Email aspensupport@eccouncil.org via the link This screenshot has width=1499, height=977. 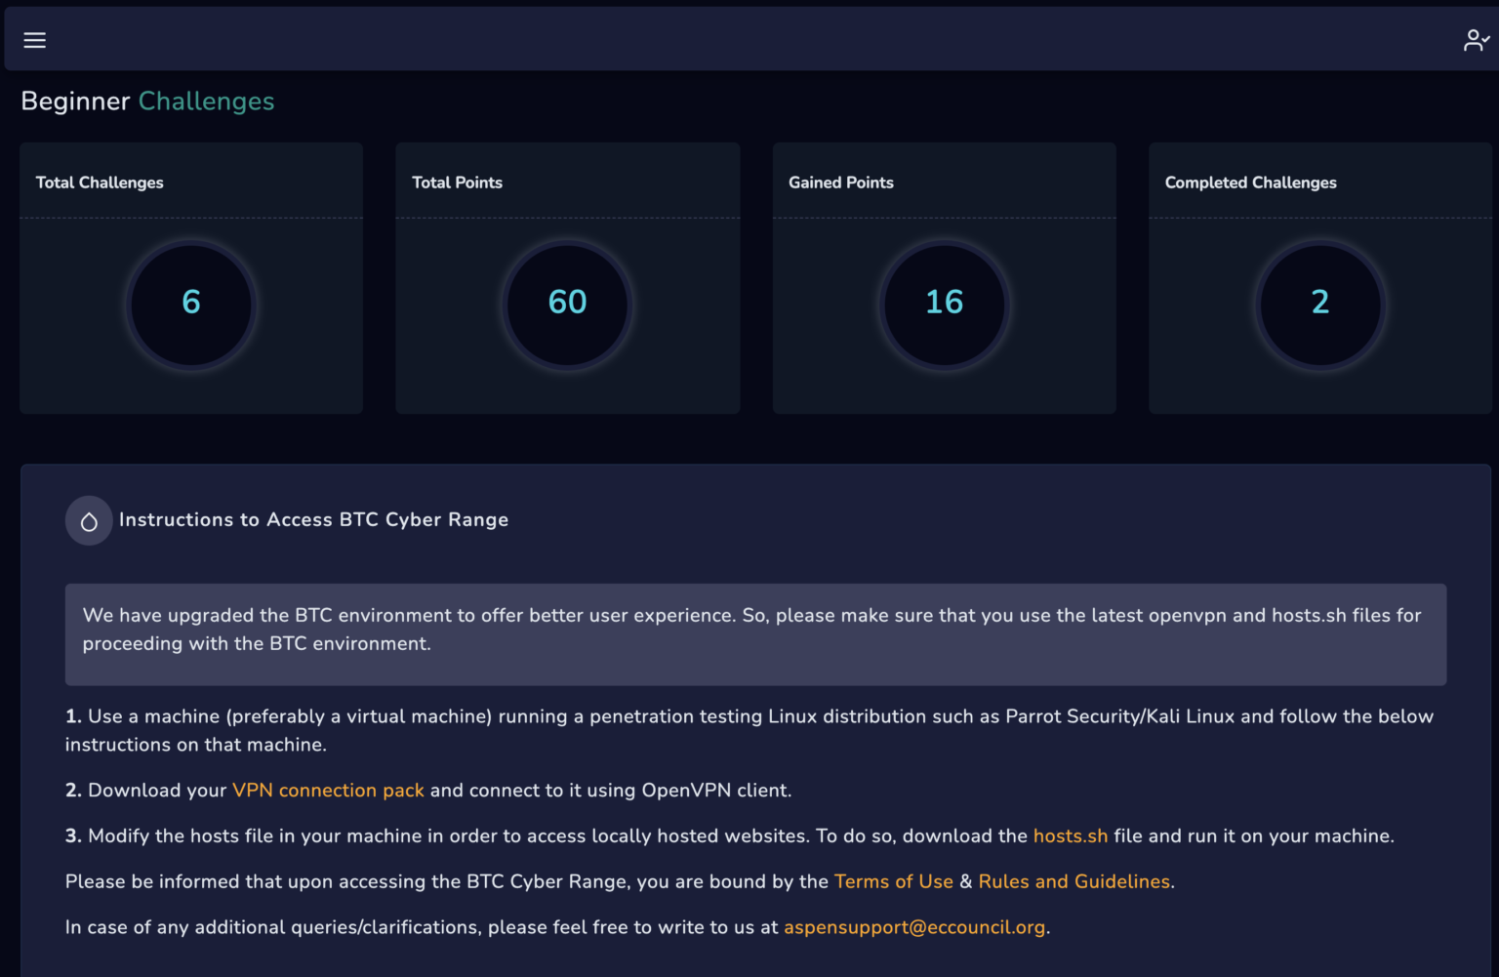[913, 928]
